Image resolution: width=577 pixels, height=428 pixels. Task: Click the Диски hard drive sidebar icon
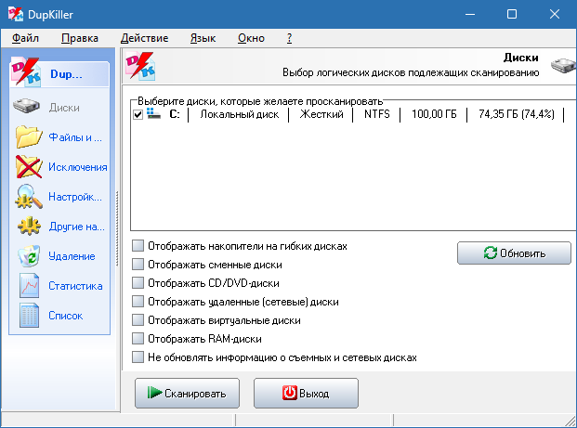point(27,106)
